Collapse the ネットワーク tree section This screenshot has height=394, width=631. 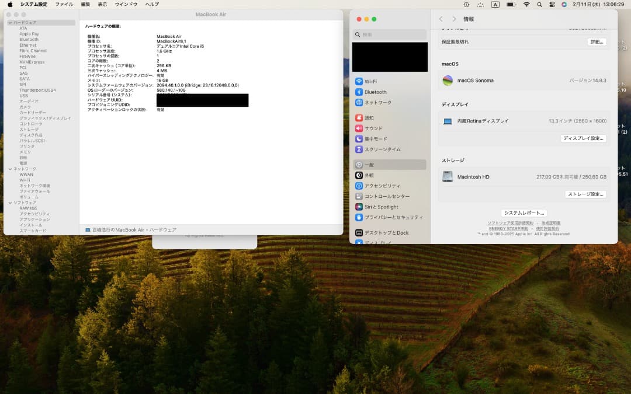coord(10,169)
